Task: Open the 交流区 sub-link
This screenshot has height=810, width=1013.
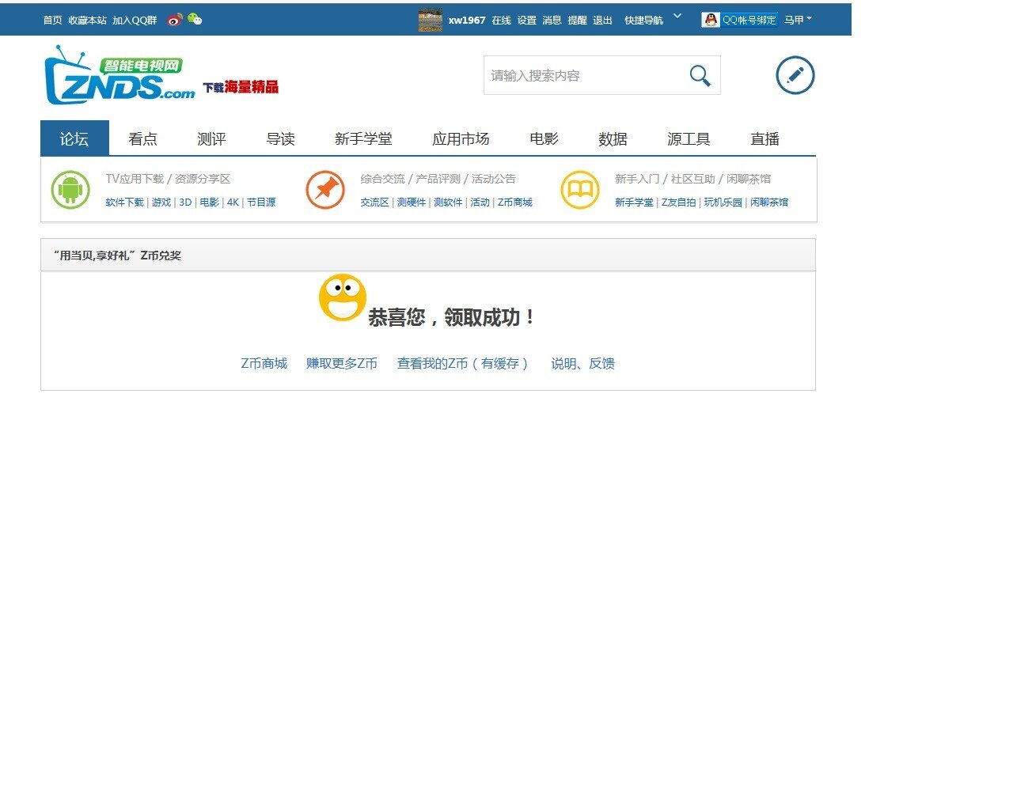Action: point(375,202)
